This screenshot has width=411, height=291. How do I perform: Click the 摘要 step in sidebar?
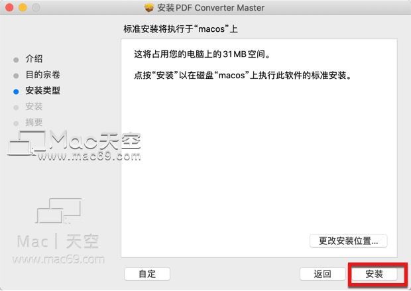[34, 122]
